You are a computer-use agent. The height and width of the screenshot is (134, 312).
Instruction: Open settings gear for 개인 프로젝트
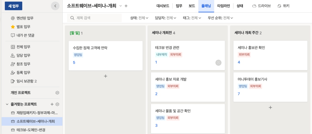[58, 93]
